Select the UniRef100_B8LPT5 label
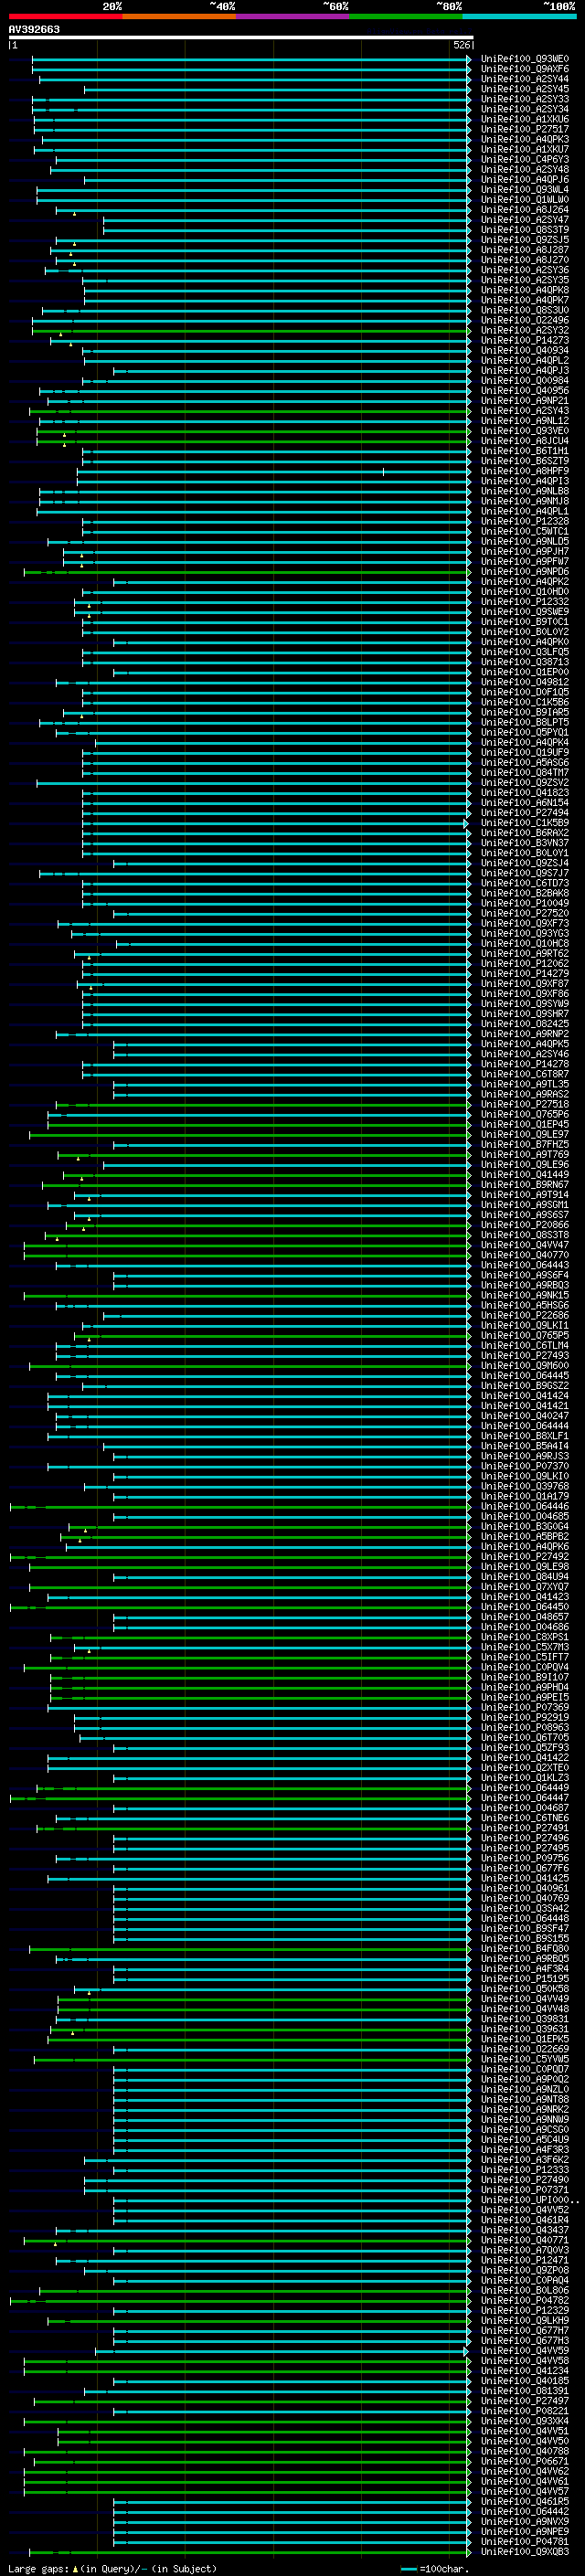585x2576 pixels. 525,722
